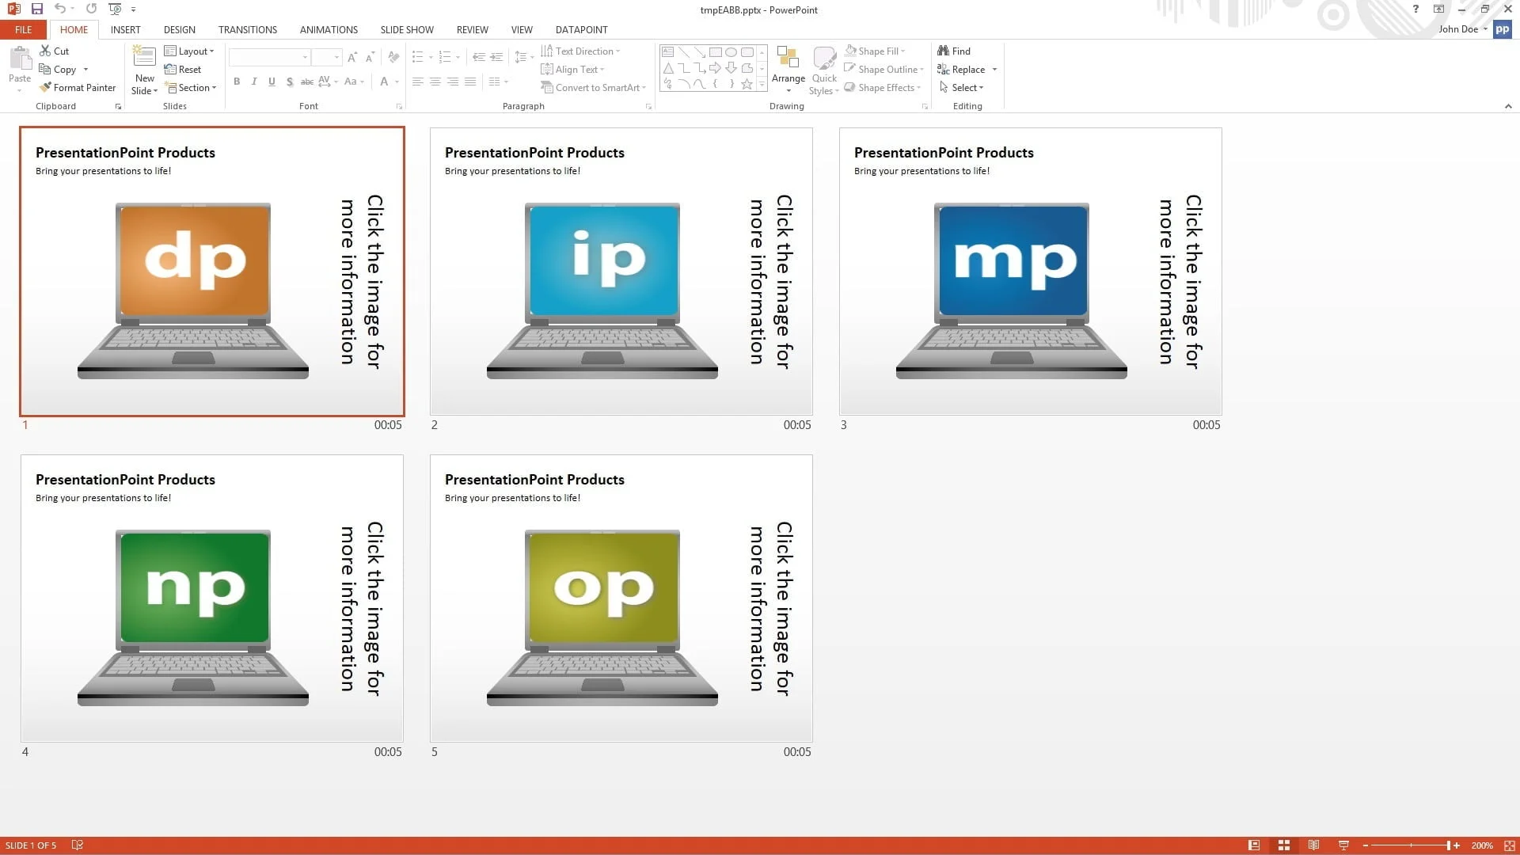Screen dimensions: 1520x855
Task: Enable strikethrough in the Font group
Action: [x=307, y=81]
